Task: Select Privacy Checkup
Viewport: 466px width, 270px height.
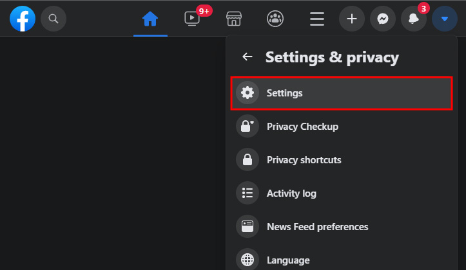Action: pos(302,127)
